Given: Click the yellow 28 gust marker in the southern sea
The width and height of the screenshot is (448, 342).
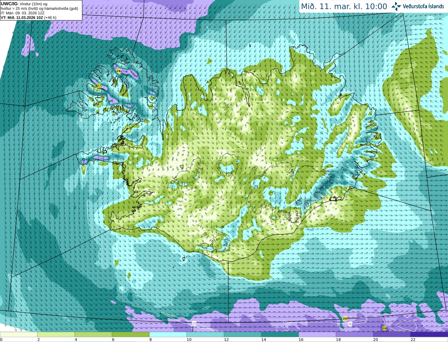Looking at the screenshot, I should tap(384, 328).
